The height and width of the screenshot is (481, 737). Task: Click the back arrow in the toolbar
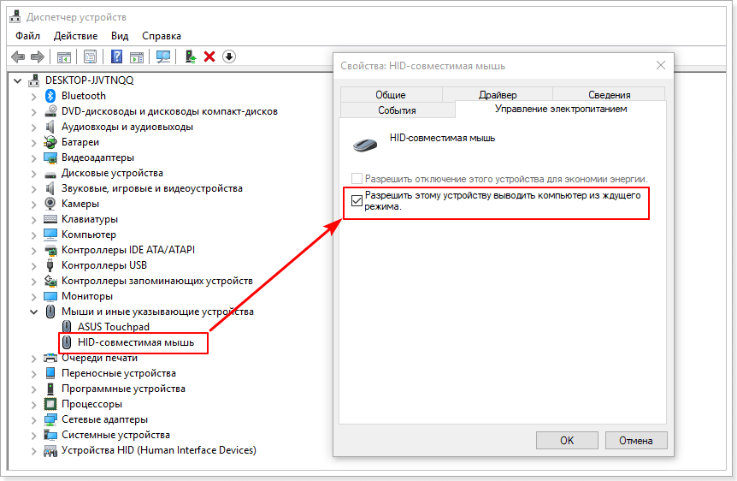18,56
